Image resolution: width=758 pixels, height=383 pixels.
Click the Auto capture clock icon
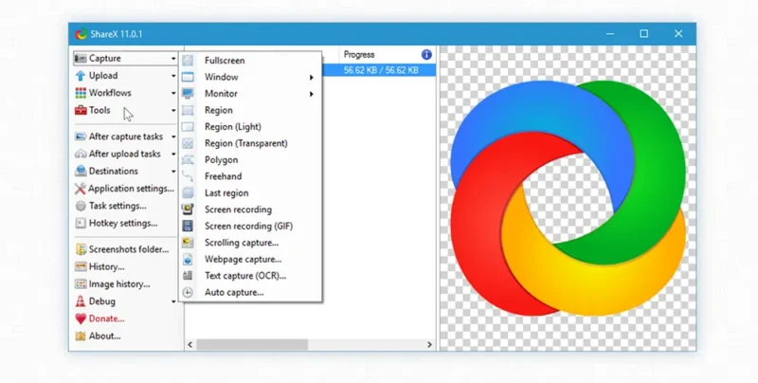pyautogui.click(x=188, y=292)
